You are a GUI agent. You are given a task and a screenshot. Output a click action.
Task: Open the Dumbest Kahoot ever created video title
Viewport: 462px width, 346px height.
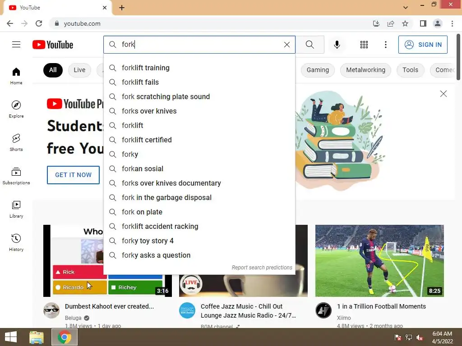109,306
